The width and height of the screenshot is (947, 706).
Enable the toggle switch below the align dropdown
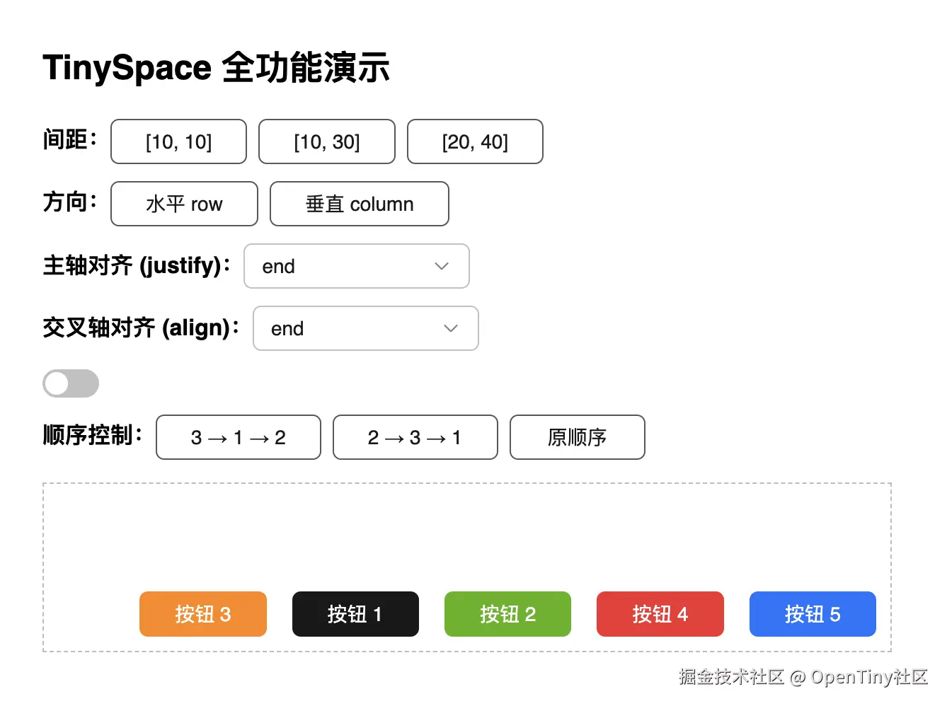tap(70, 383)
